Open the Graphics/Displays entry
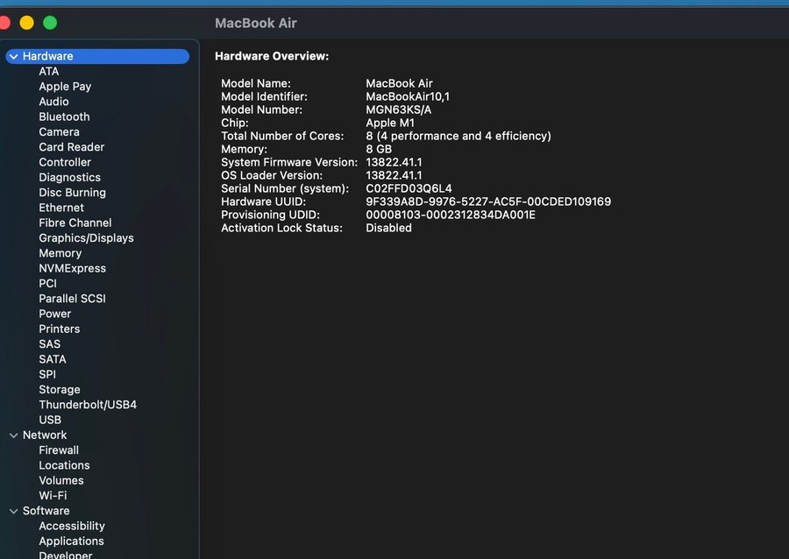789x559 pixels. point(86,238)
